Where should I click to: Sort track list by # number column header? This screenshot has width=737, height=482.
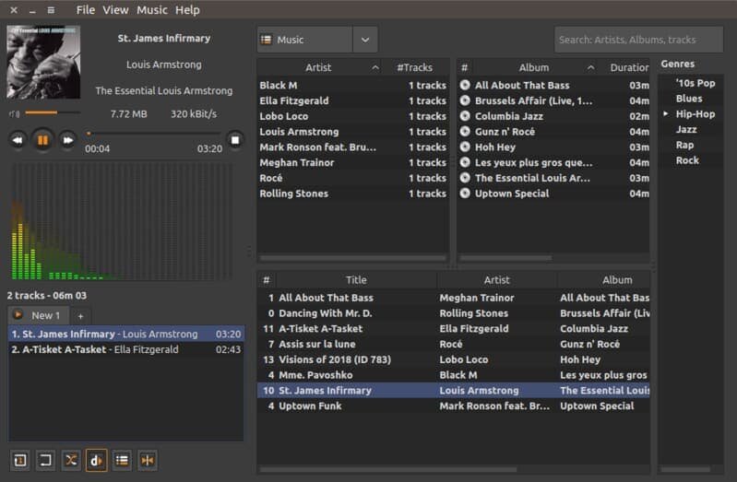coord(267,280)
